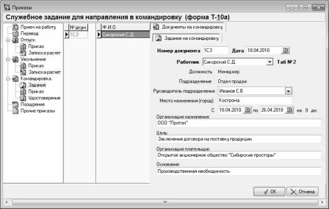Expand the Работник dropdown list

point(270,62)
